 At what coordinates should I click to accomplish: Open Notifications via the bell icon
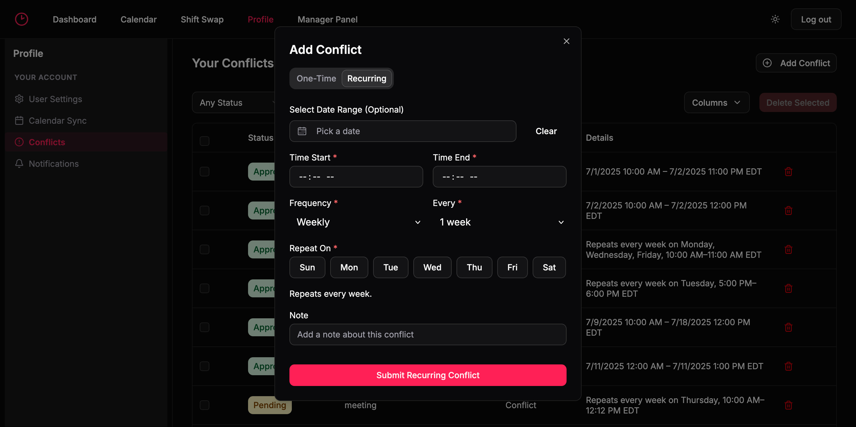19,163
